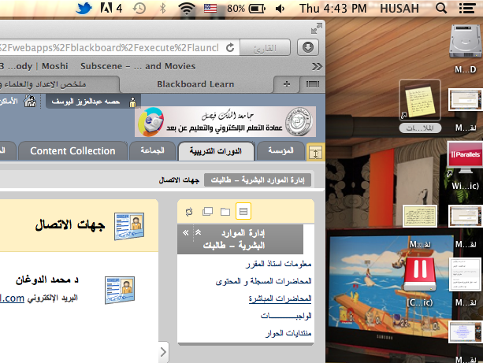Open the sticky notes file on desktop
483x363 pixels.
coord(419,100)
